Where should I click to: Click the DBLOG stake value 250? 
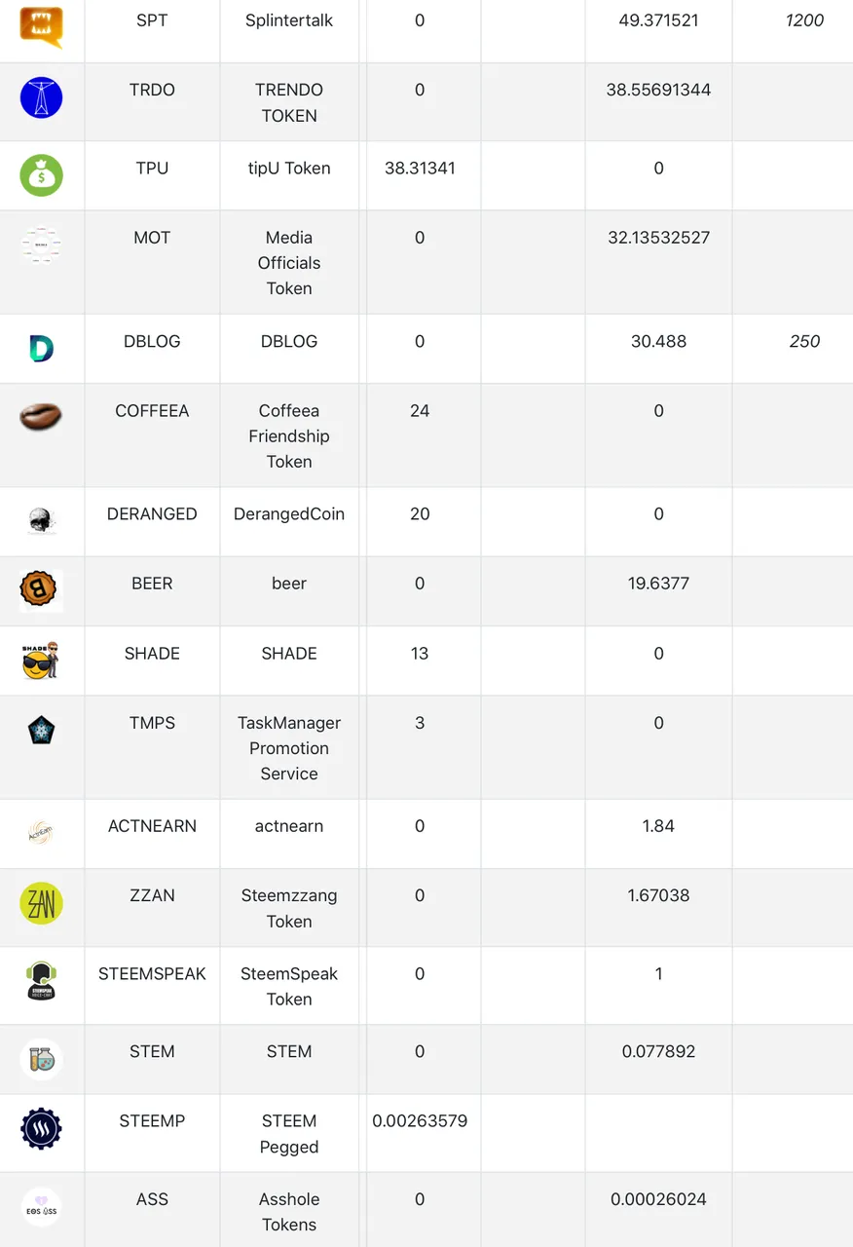tap(804, 342)
